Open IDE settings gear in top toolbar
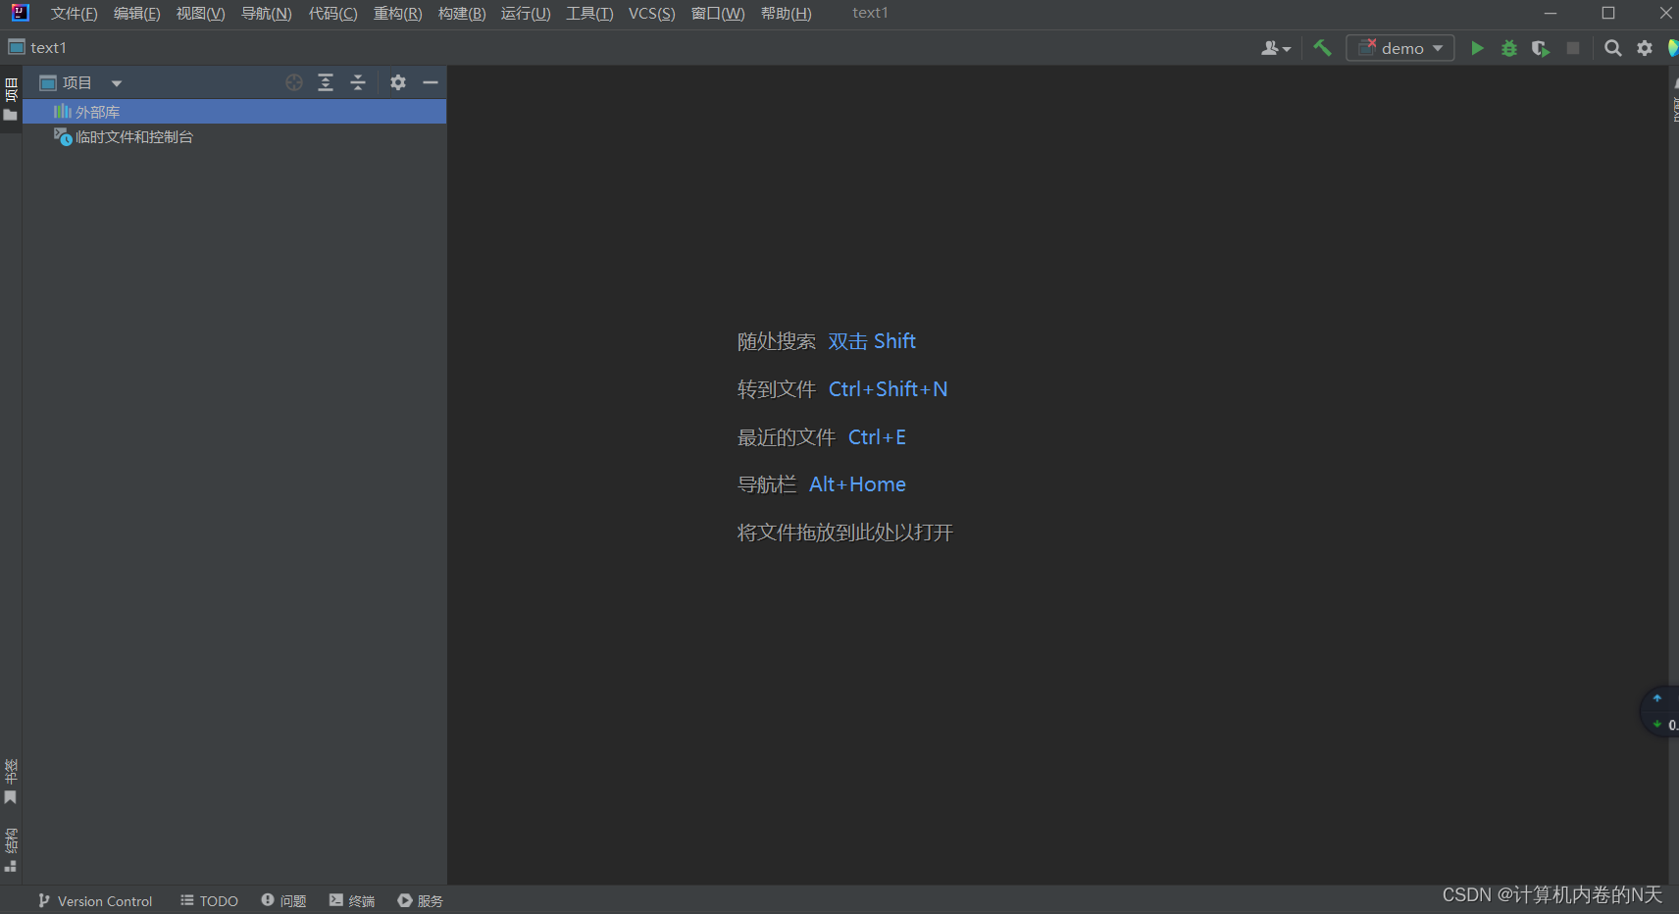This screenshot has height=914, width=1679. 1645,48
